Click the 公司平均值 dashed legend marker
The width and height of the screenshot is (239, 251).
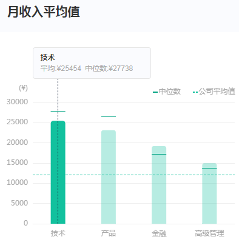195,92
